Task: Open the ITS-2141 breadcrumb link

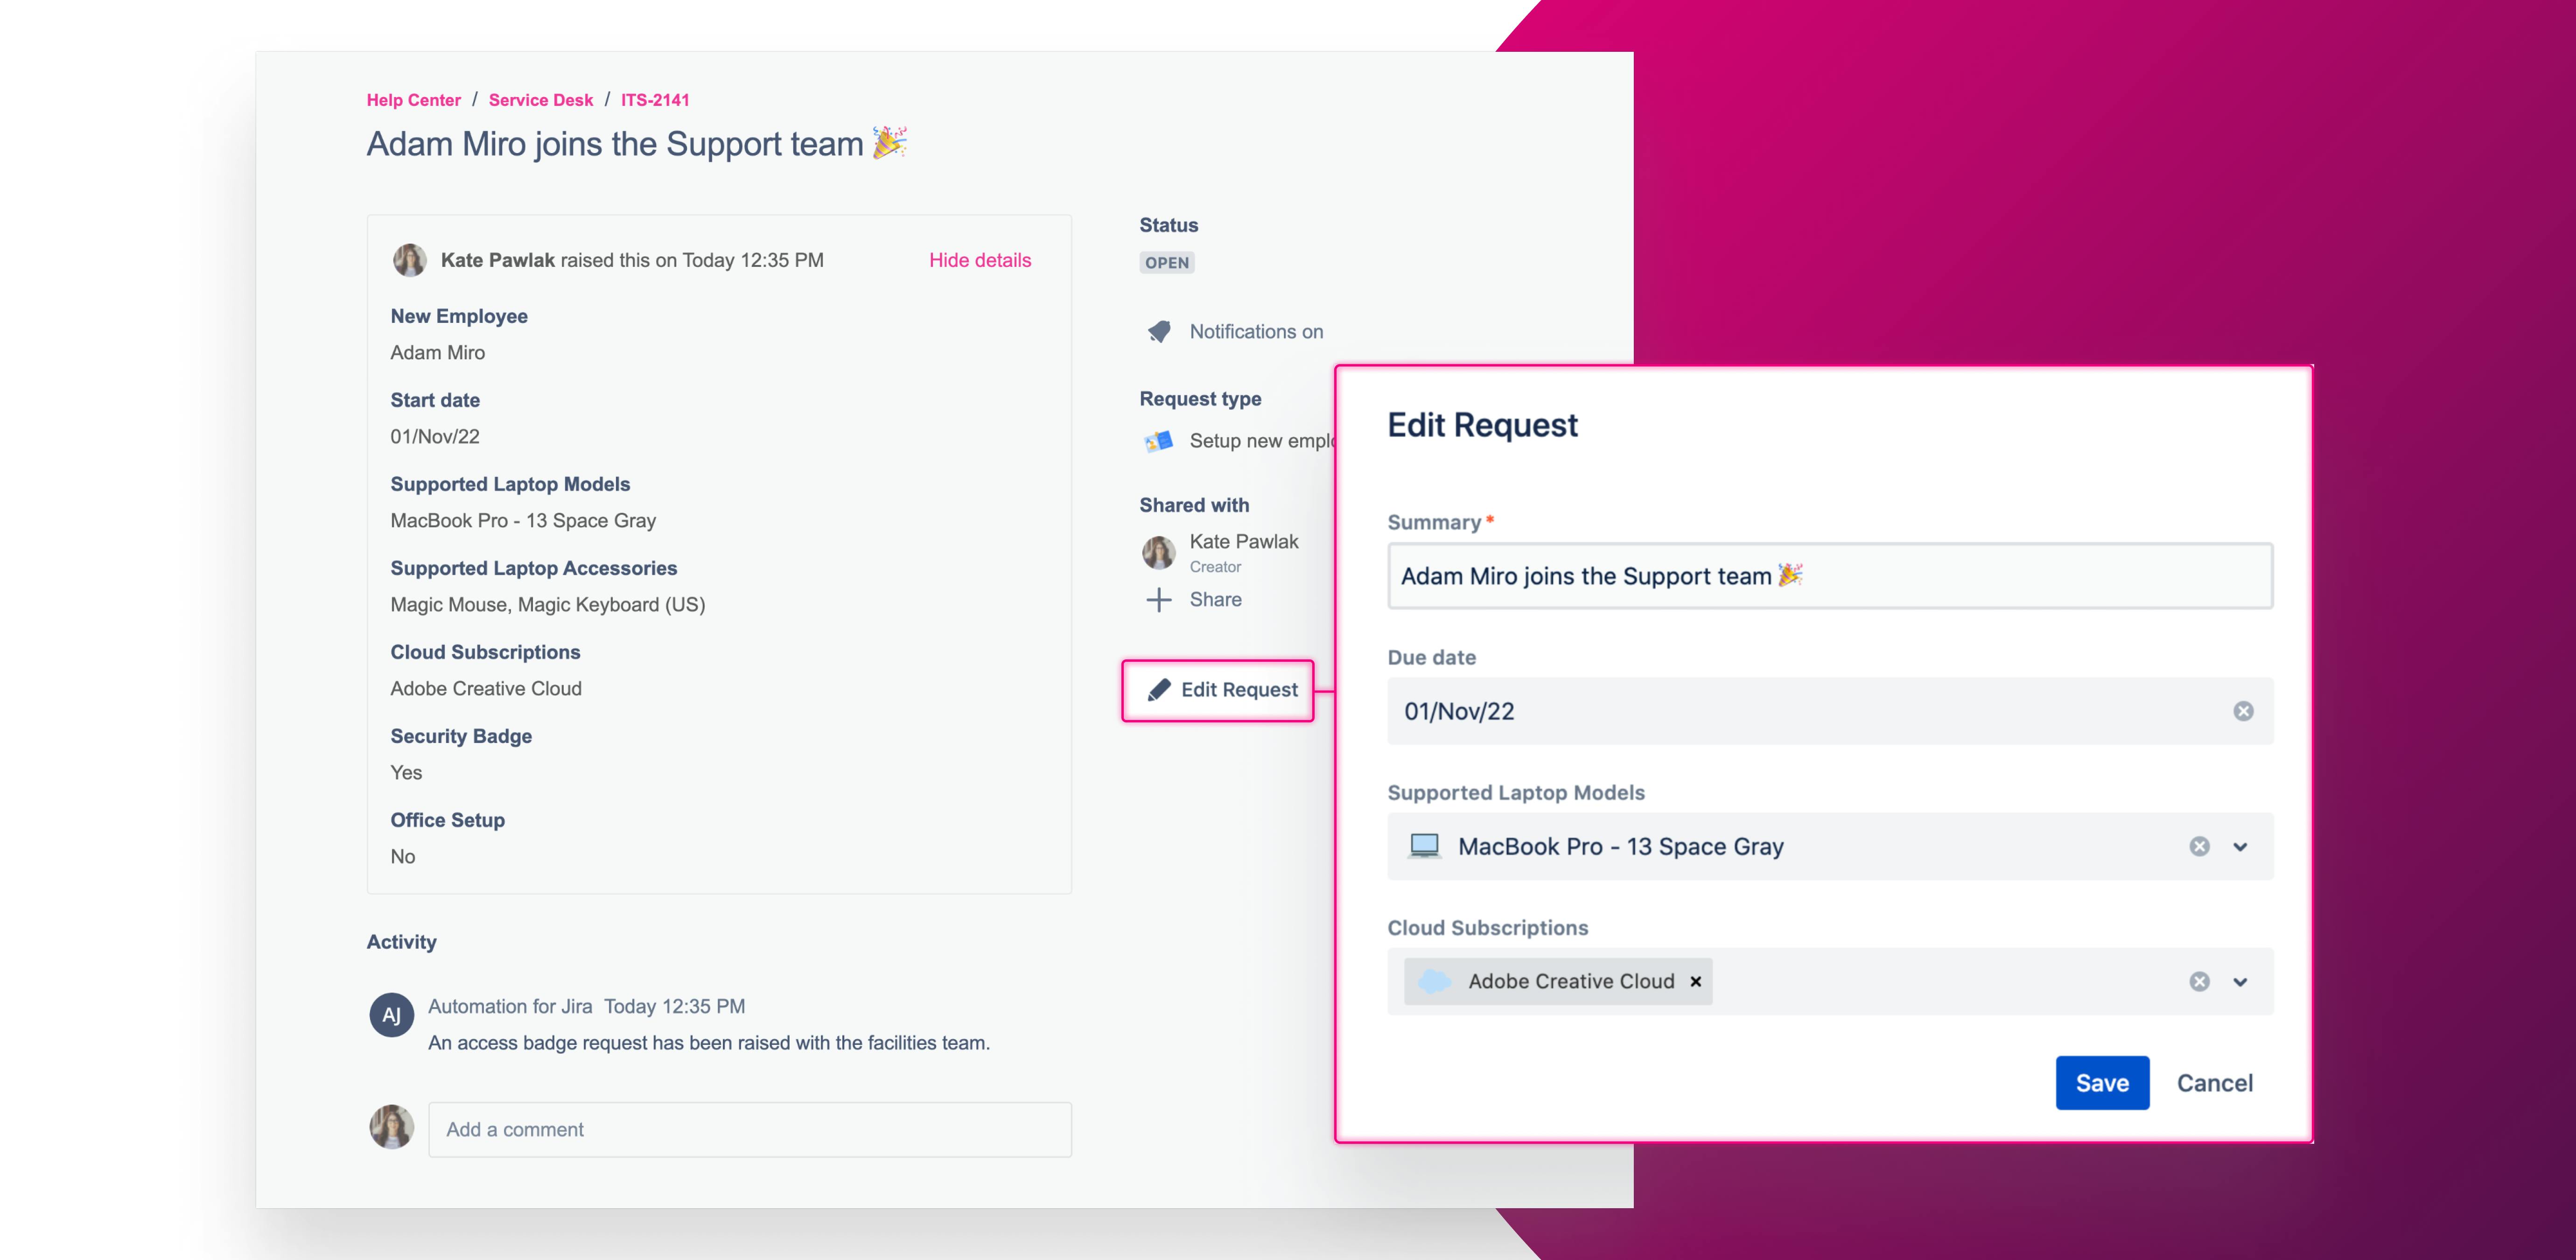Action: [655, 100]
